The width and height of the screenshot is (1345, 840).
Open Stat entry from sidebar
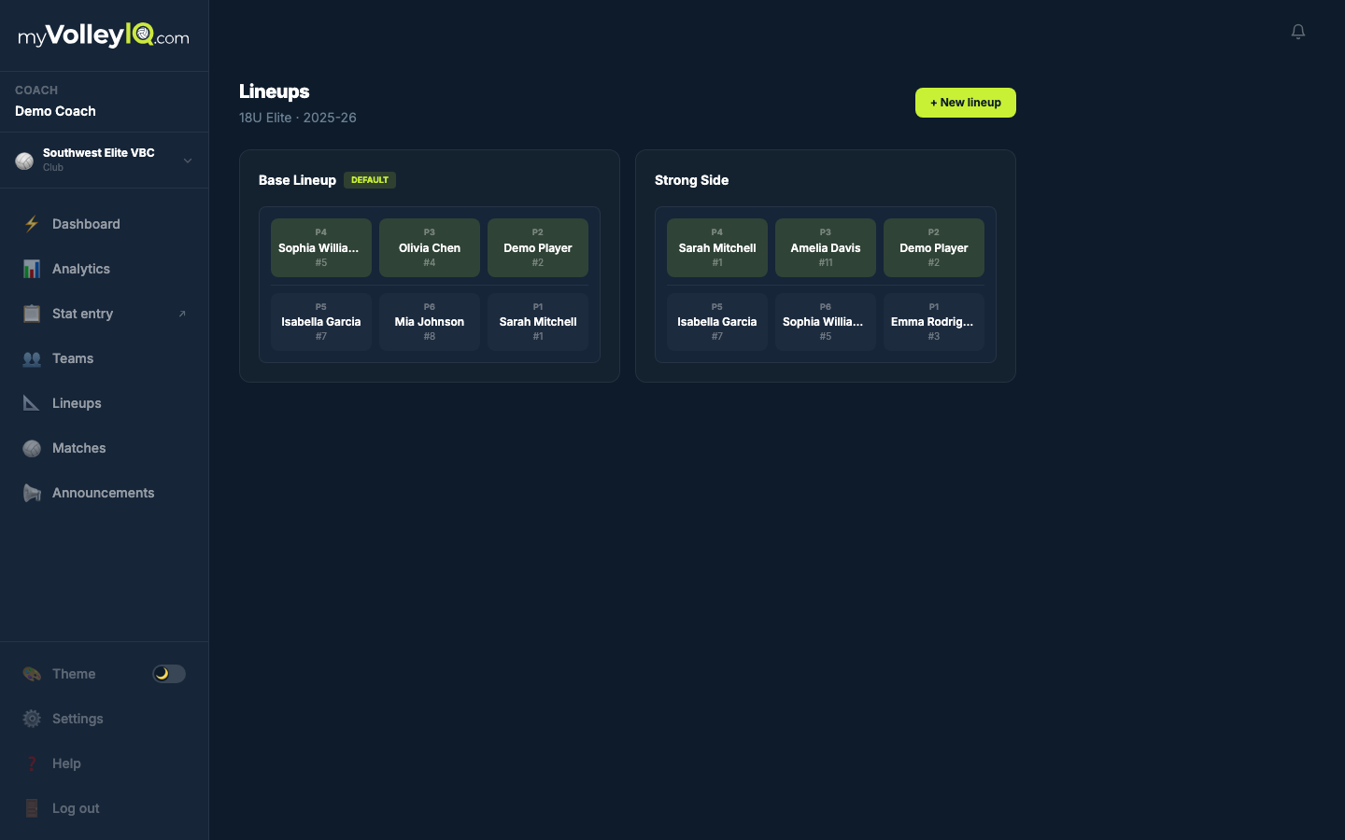tap(82, 314)
